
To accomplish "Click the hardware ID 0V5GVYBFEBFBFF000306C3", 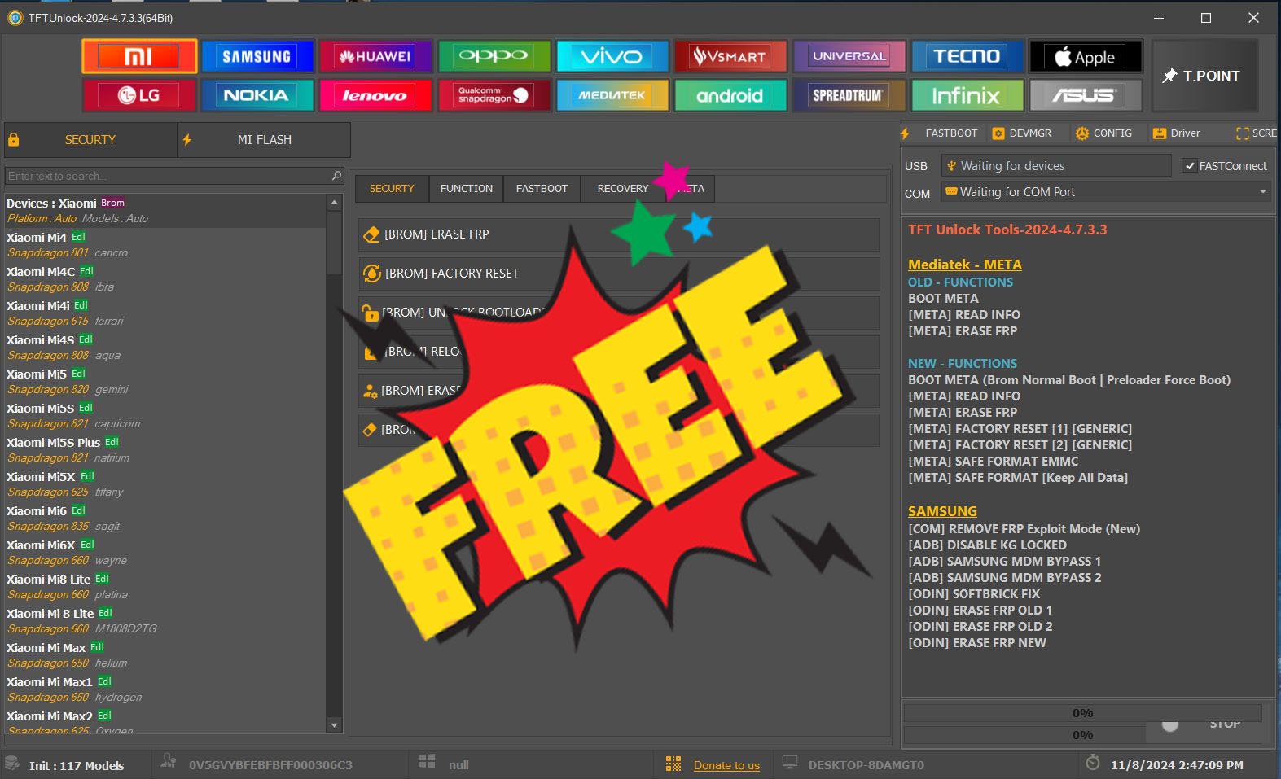I will [270, 765].
